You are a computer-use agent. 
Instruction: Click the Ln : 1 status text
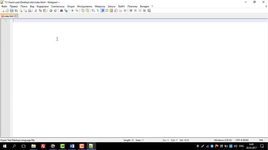166,140
